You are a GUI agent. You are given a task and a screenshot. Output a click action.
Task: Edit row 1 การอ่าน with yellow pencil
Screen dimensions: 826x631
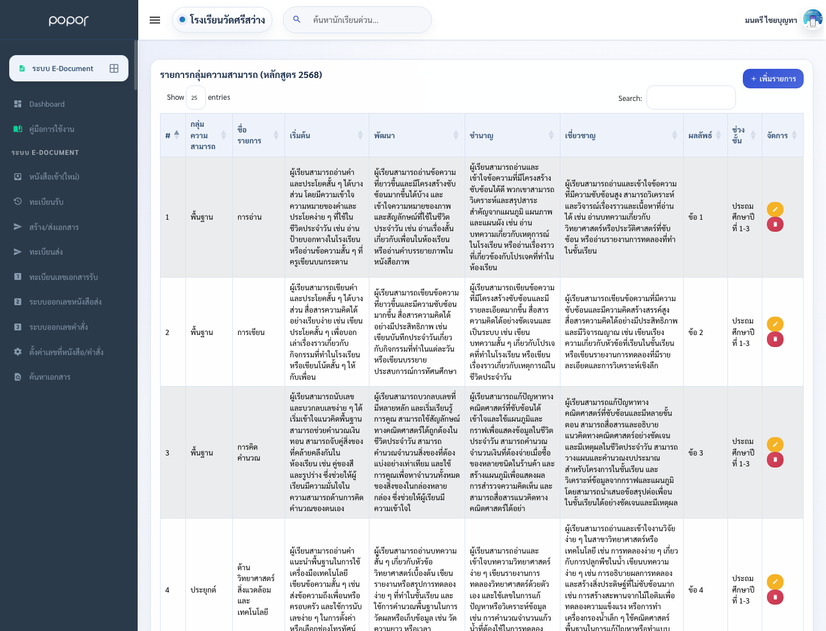[x=775, y=209]
